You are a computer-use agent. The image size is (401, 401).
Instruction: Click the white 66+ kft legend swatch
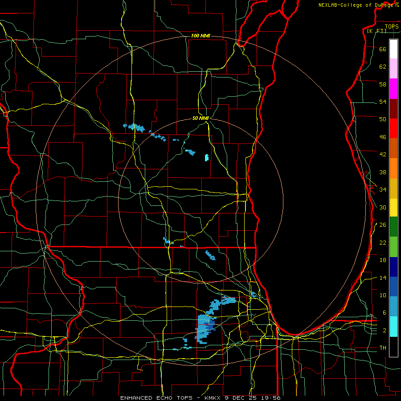pyautogui.click(x=393, y=49)
